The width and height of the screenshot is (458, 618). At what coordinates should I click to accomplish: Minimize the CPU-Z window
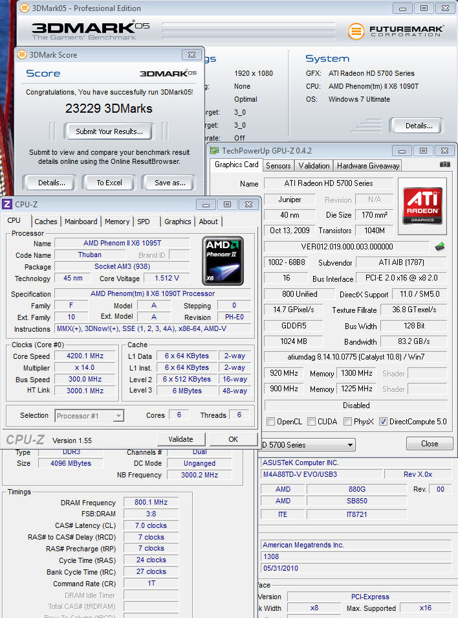click(x=206, y=205)
